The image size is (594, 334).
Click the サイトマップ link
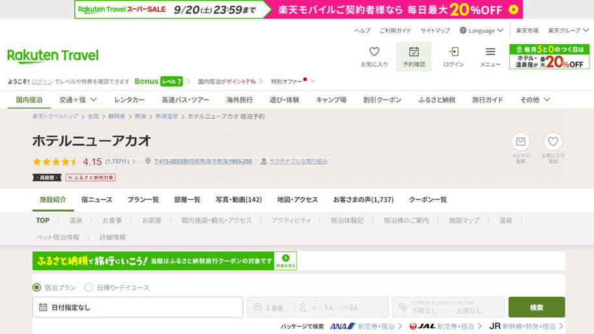click(435, 31)
